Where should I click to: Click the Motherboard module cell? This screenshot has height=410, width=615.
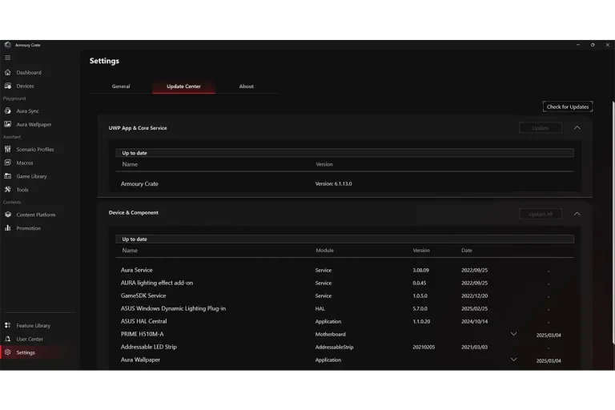tap(330, 334)
